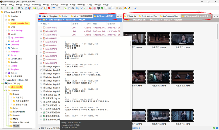The image size is (219, 130).
Task: Click the Paste clipboard icon
Action: 45,8
